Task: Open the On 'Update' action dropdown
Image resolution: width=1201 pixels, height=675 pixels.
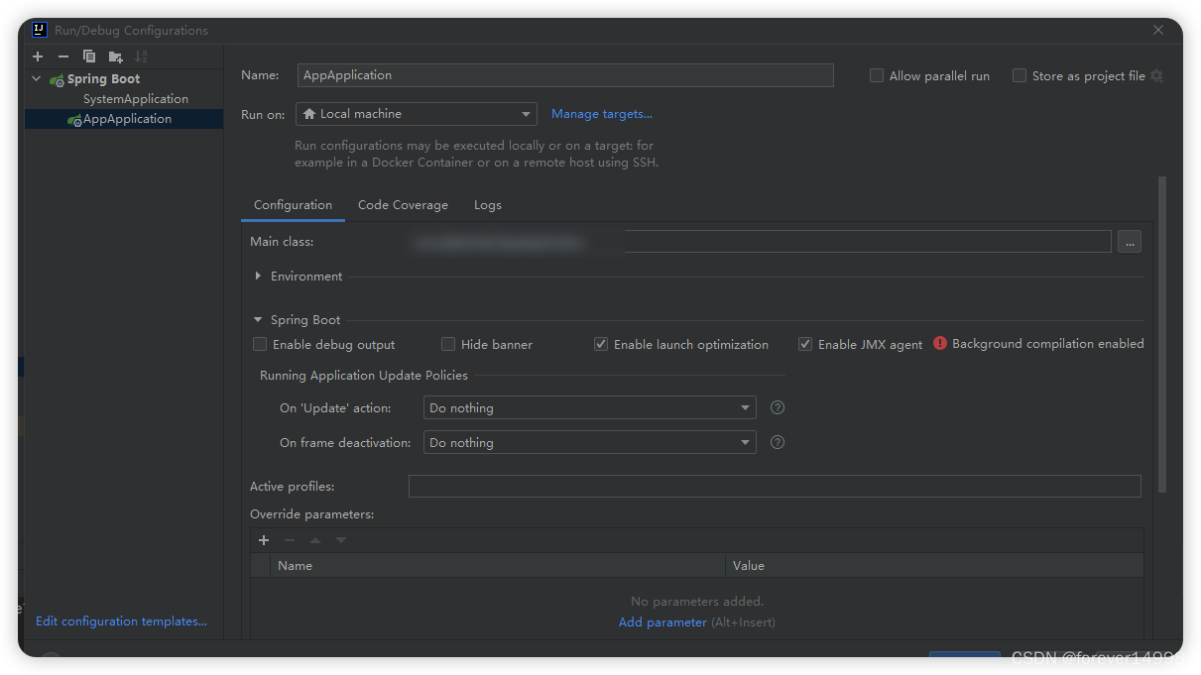Action: (x=590, y=407)
